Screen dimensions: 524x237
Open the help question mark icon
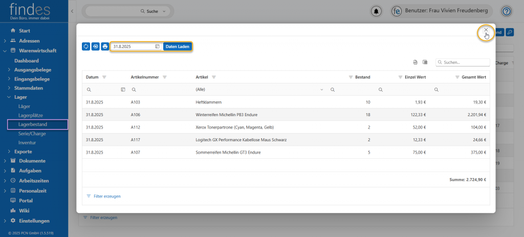point(506,11)
